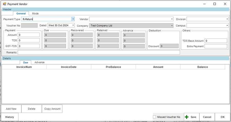Click the GST-TDS input field
The image size is (231, 122).
point(29,46)
